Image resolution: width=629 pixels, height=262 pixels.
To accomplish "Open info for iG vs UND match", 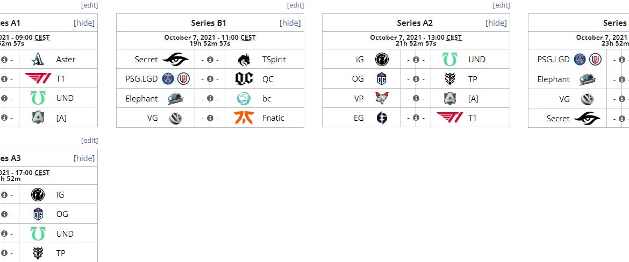I will [416, 60].
